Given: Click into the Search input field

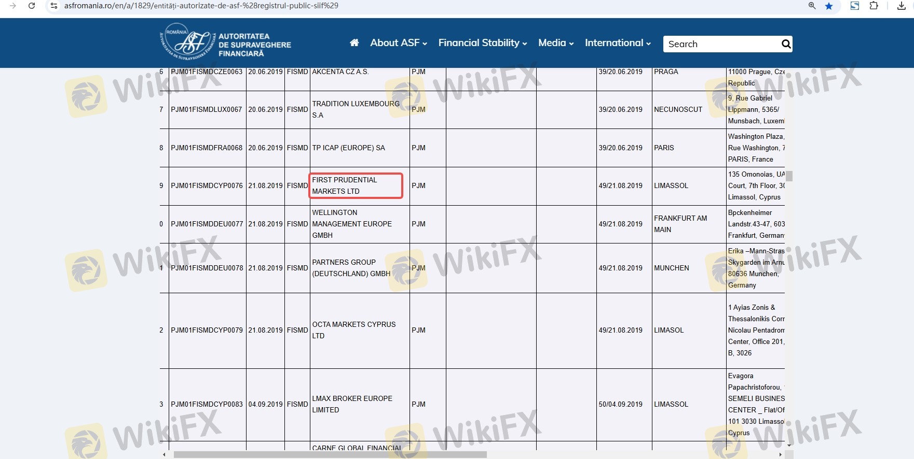Looking at the screenshot, I should tap(721, 44).
